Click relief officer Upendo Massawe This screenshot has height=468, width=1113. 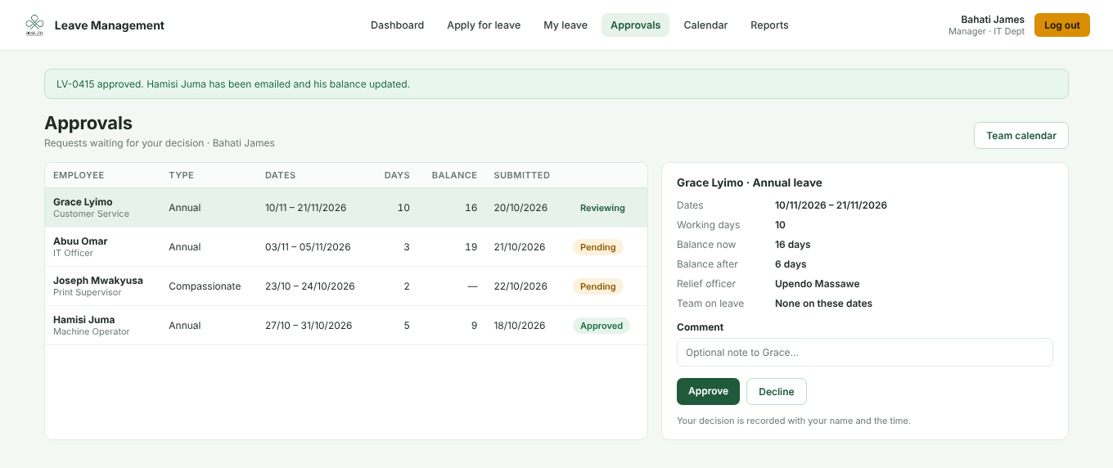tap(817, 284)
